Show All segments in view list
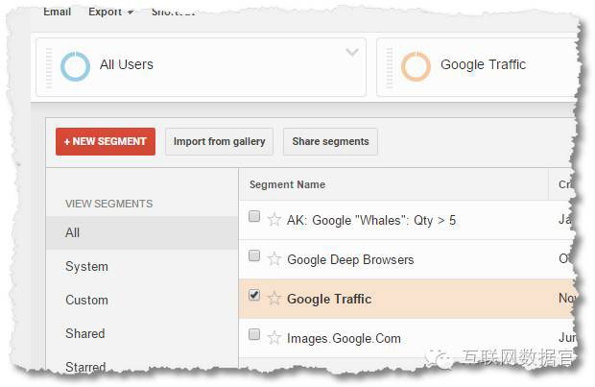Screen dimensions: 595x387 (73, 232)
